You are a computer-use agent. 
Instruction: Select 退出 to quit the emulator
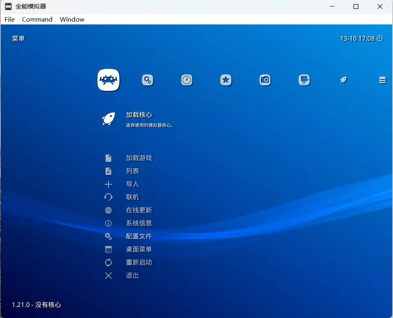pos(132,276)
